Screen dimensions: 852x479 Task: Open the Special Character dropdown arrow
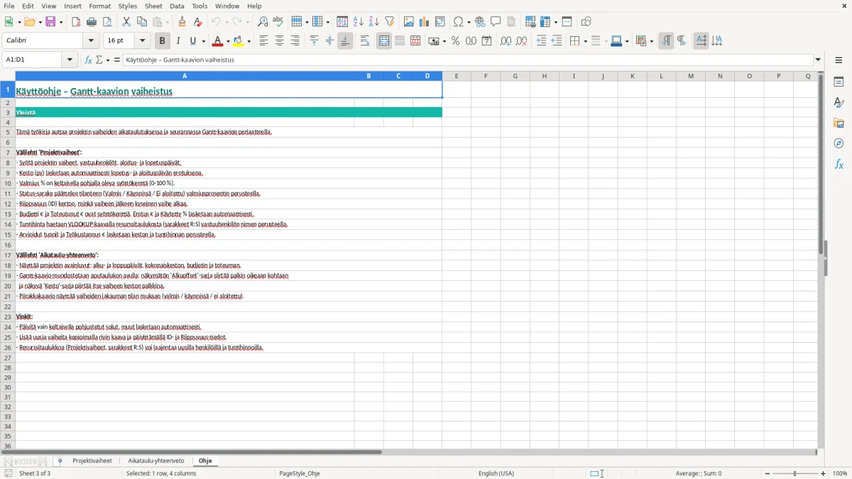point(469,22)
